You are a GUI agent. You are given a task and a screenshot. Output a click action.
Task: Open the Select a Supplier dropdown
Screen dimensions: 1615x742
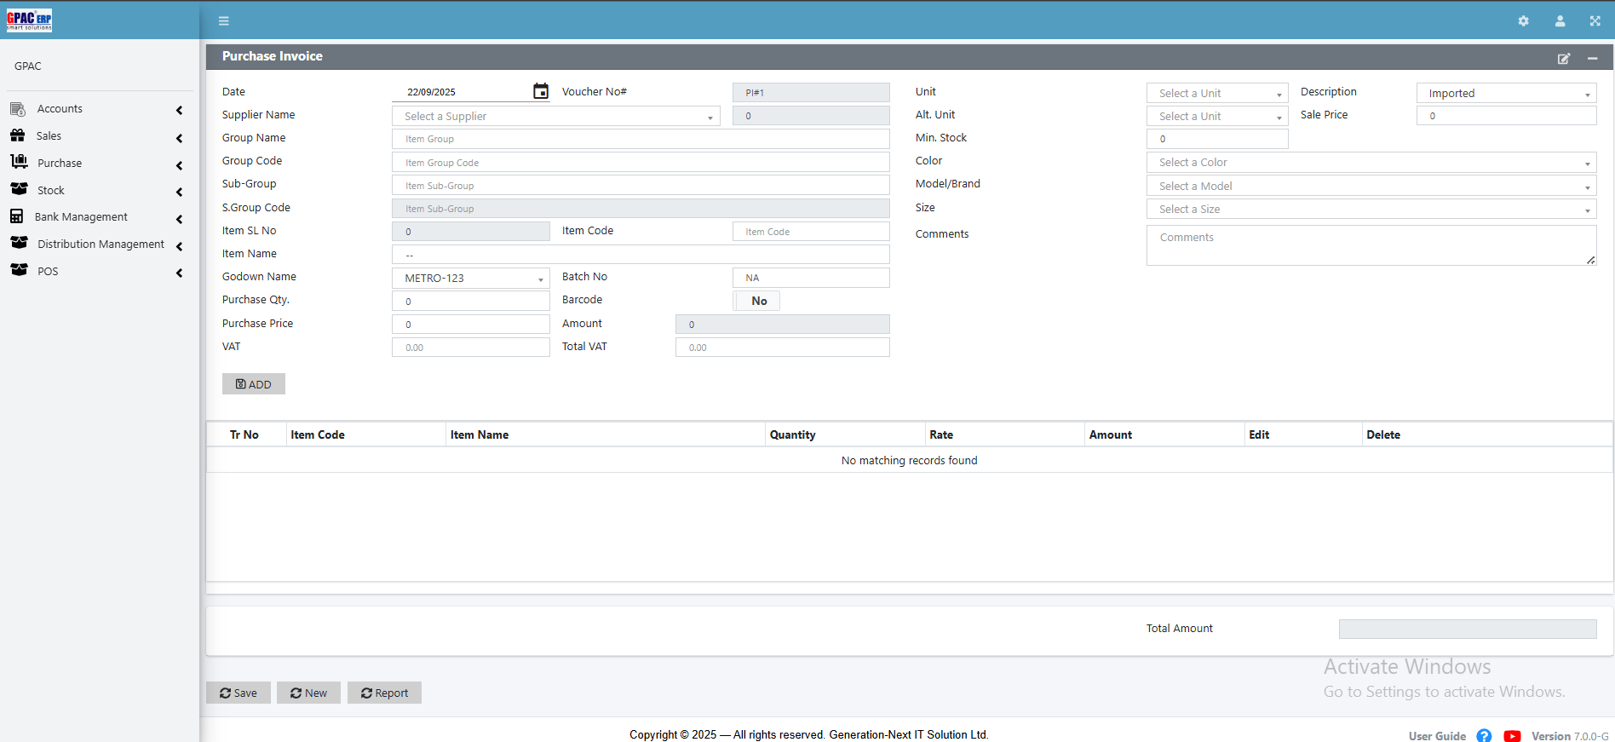555,116
